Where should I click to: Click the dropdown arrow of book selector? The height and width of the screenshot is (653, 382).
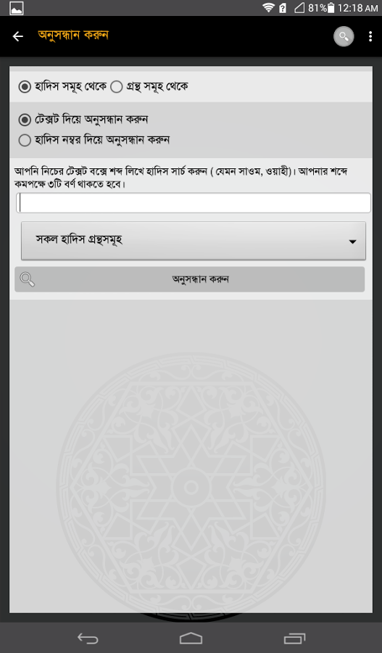(x=352, y=242)
